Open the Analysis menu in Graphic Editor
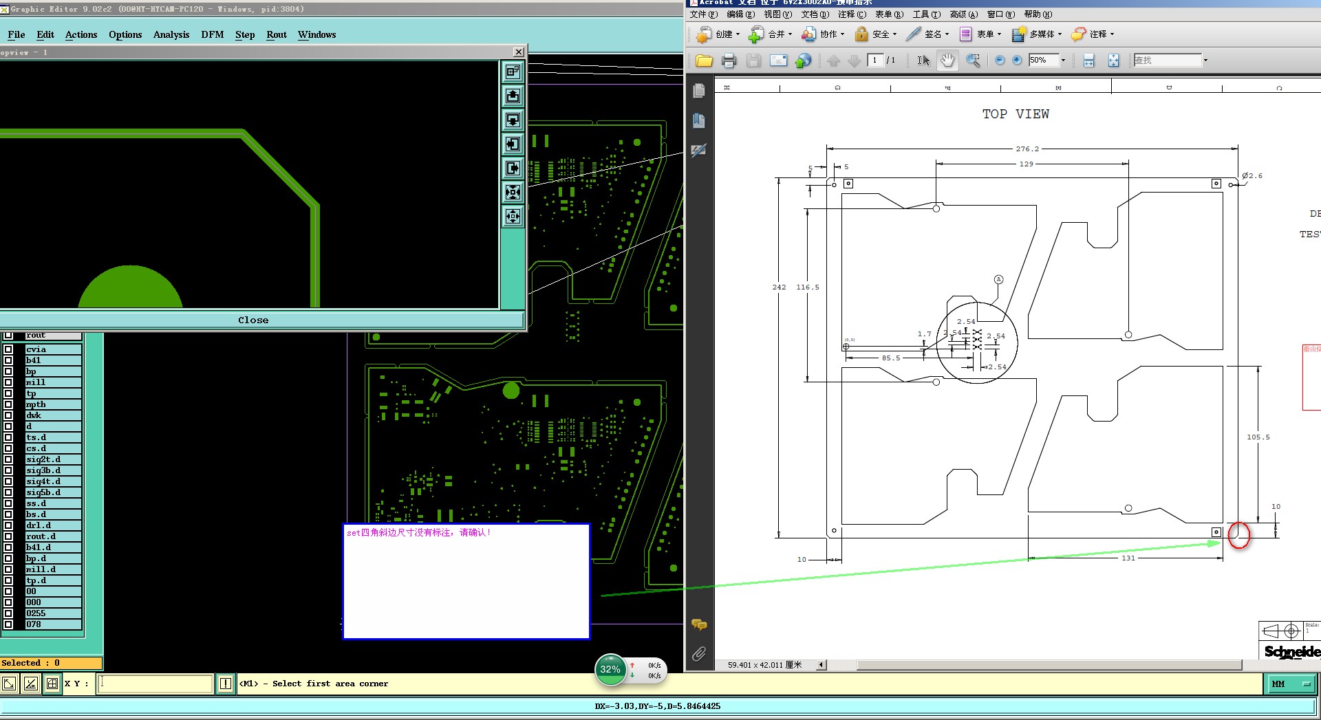 coord(171,34)
